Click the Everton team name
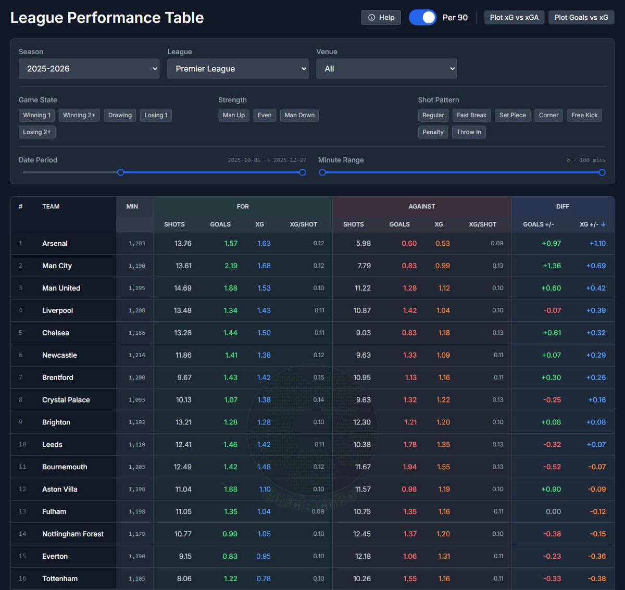Viewport: 625px width, 590px height. [55, 557]
